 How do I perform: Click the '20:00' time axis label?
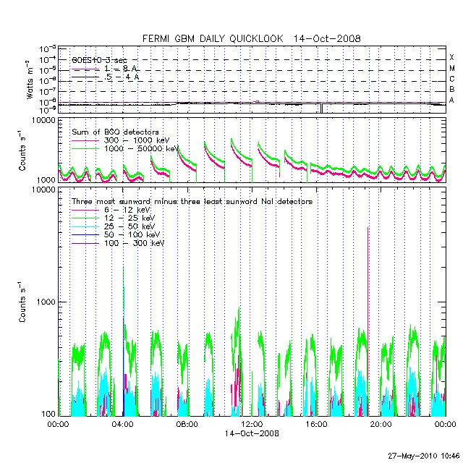click(x=381, y=425)
